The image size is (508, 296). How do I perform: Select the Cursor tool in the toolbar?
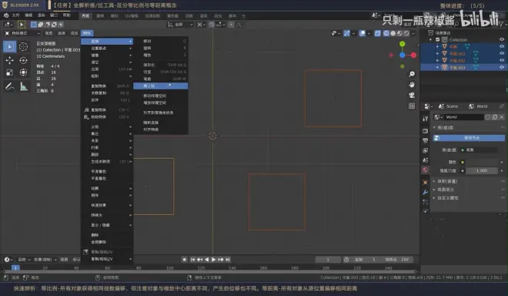[23, 47]
